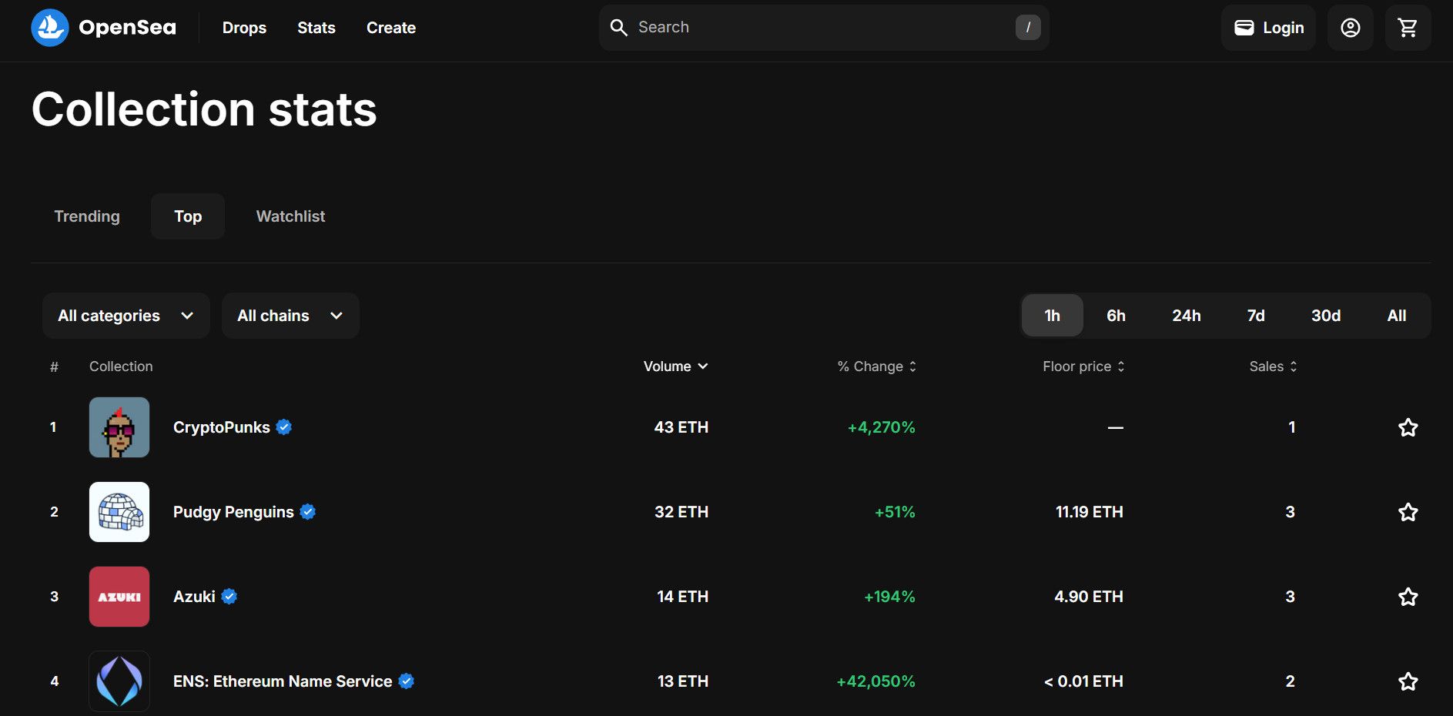
Task: Expand the All categories dropdown
Action: click(126, 316)
